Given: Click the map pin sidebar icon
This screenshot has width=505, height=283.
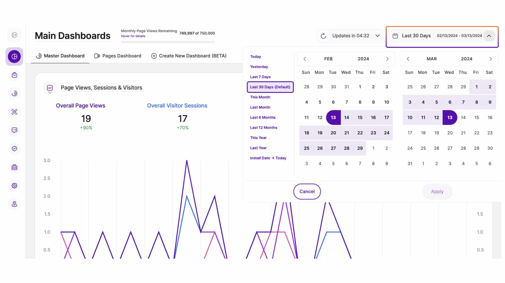Looking at the screenshot, I should click(x=14, y=204).
